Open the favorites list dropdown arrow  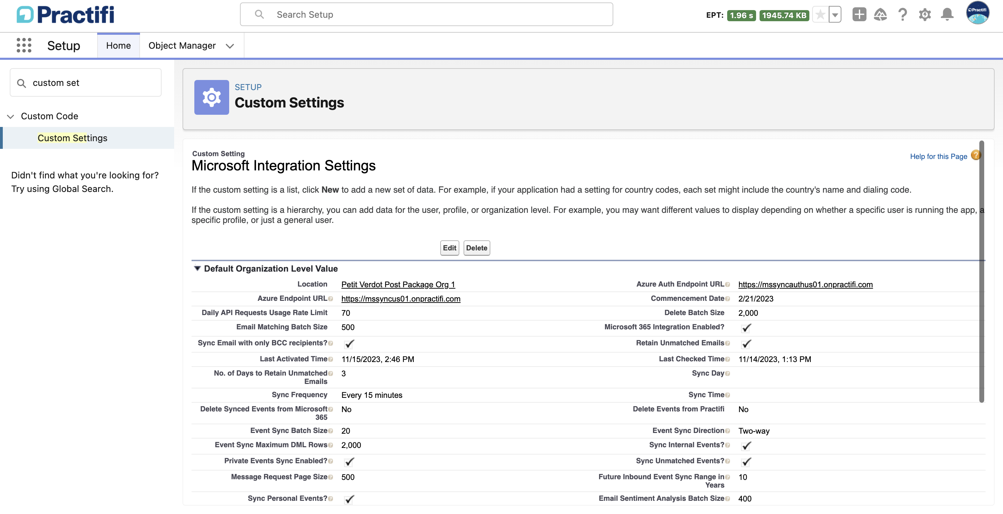click(x=835, y=15)
